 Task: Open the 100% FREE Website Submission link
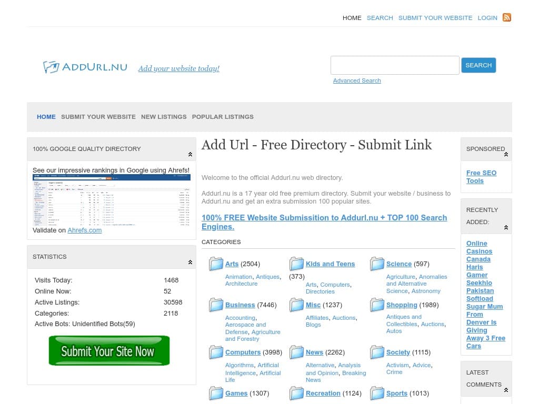point(324,222)
